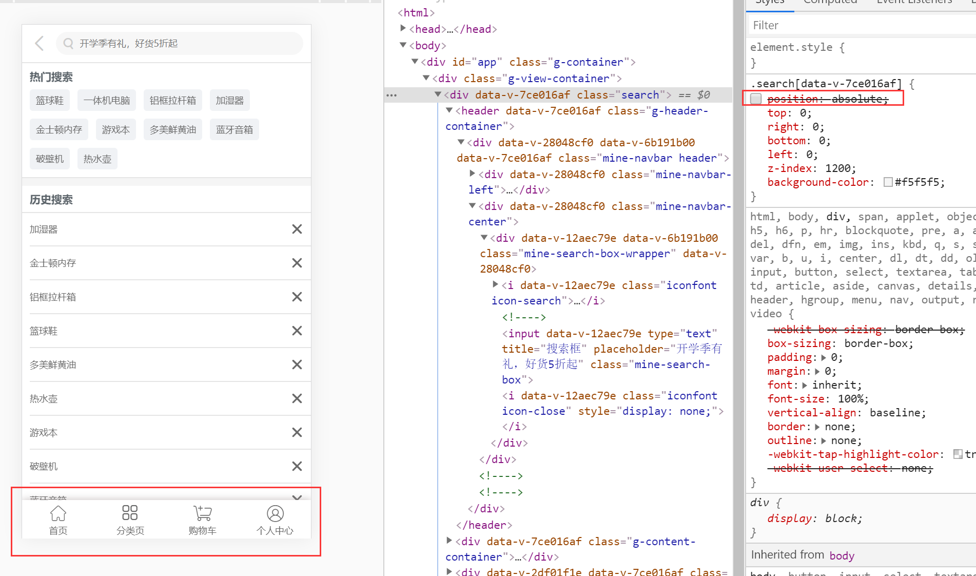Switch to the Styles tab

click(770, 3)
